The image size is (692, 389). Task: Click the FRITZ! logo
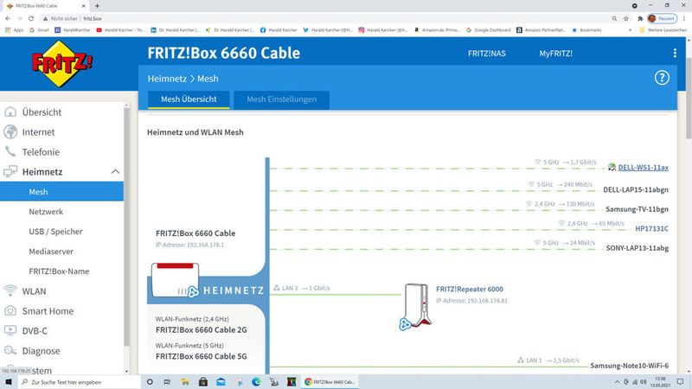pos(62,63)
